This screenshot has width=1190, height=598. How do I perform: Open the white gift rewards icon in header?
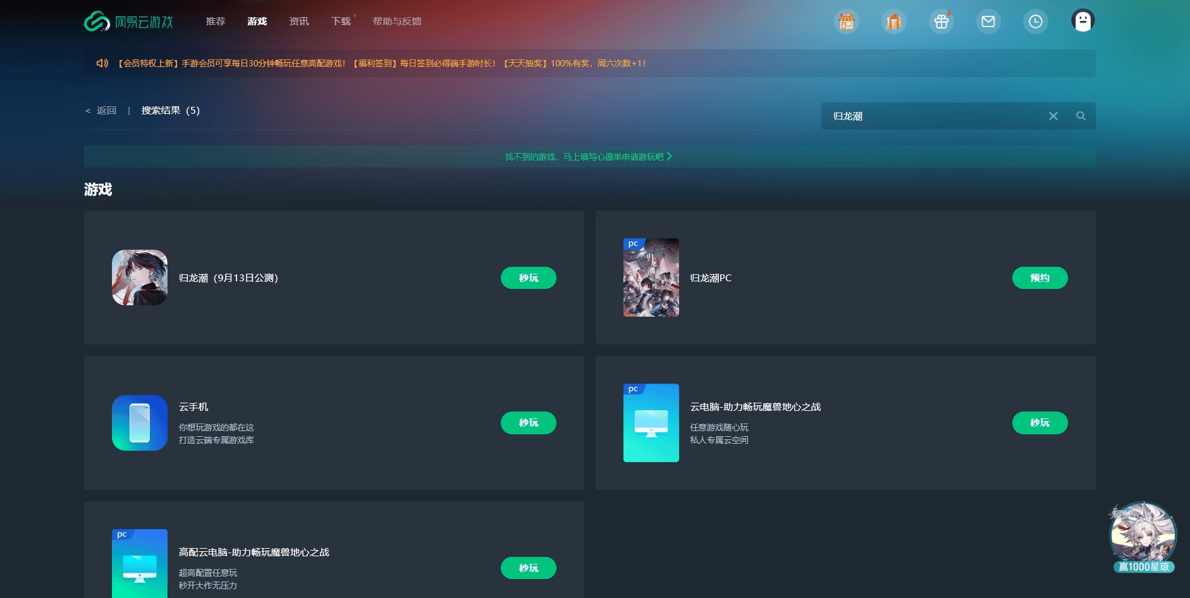pos(942,21)
